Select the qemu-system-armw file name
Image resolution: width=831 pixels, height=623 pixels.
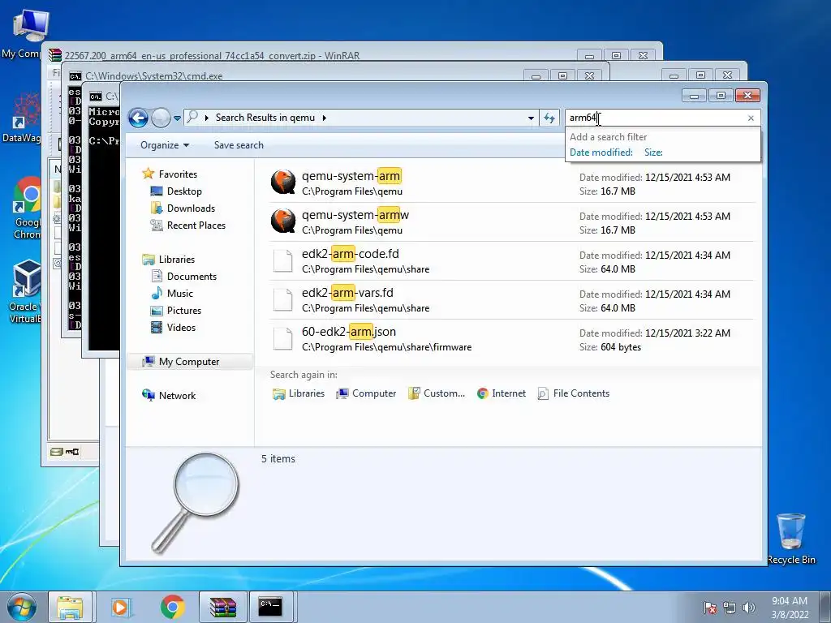355,215
